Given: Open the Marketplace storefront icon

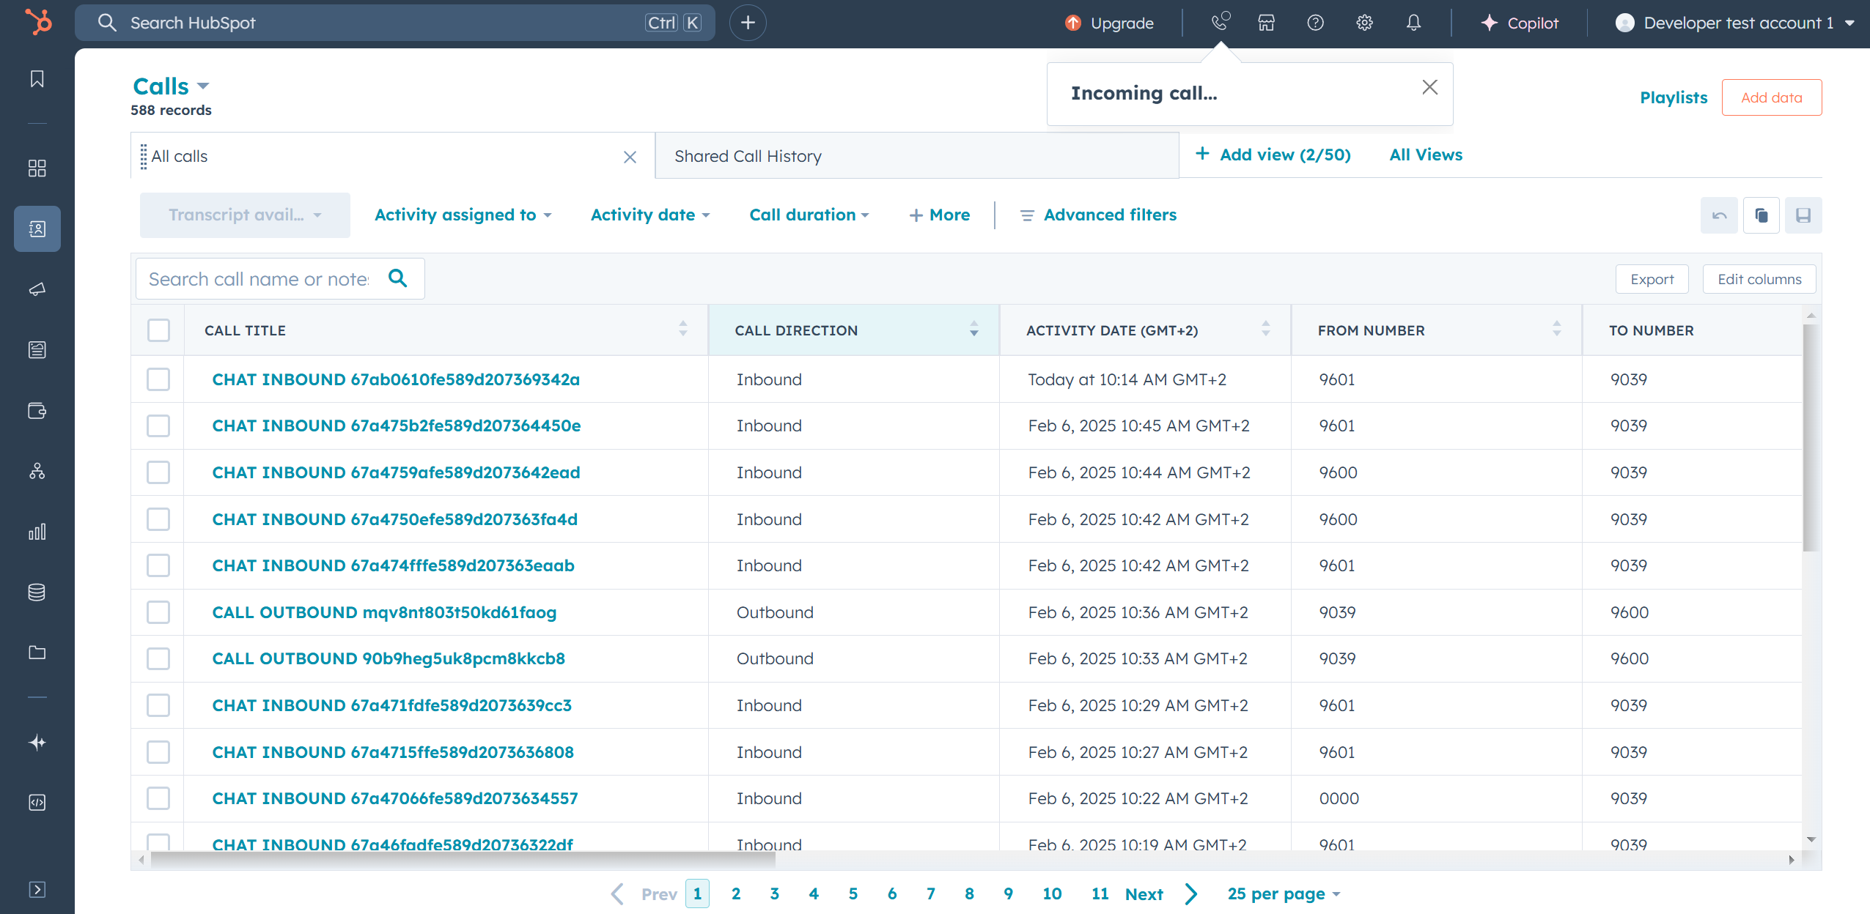Looking at the screenshot, I should point(1267,23).
